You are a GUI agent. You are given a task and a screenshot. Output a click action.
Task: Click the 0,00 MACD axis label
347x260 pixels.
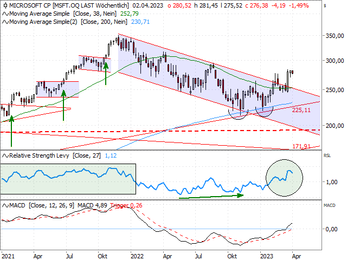point(331,229)
